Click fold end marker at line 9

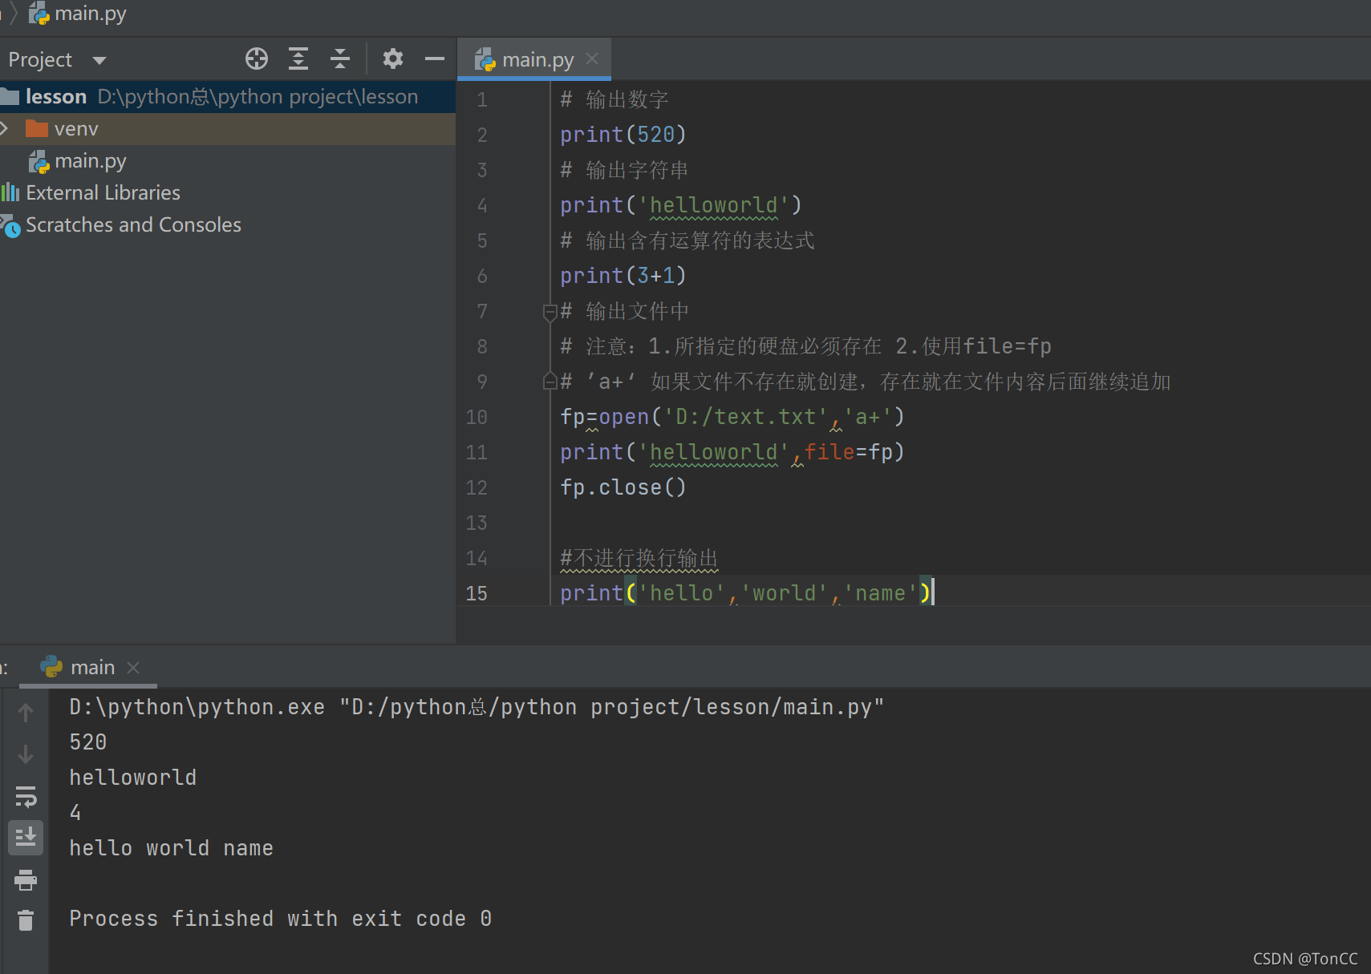click(x=550, y=381)
